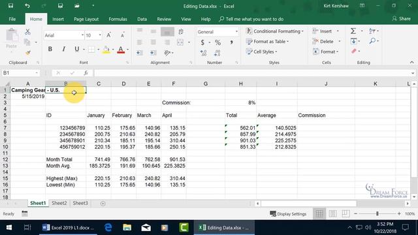Image resolution: width=418 pixels, height=235 pixels.
Task: Open Display Settings in status bar
Action: pos(288,213)
